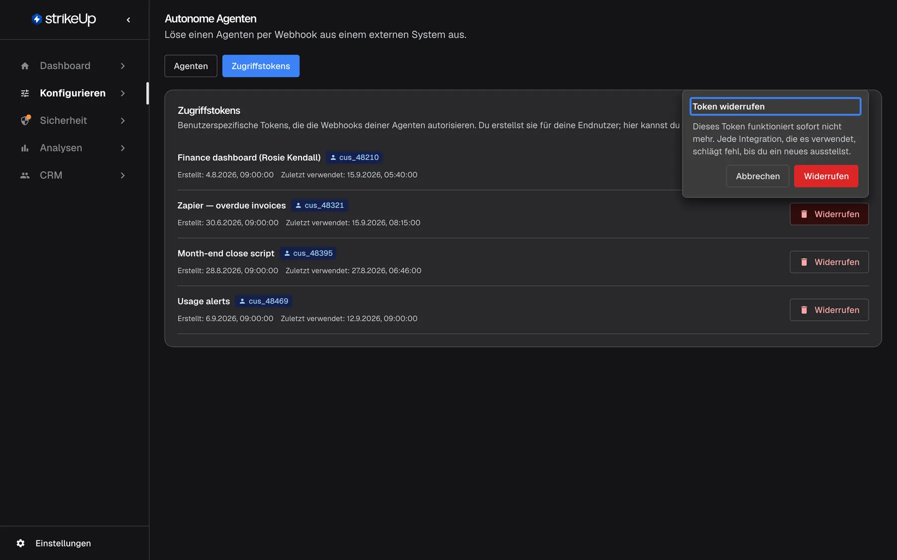Viewport: 897px width, 560px height.
Task: Click the Sicherheit shield icon
Action: tap(25, 120)
